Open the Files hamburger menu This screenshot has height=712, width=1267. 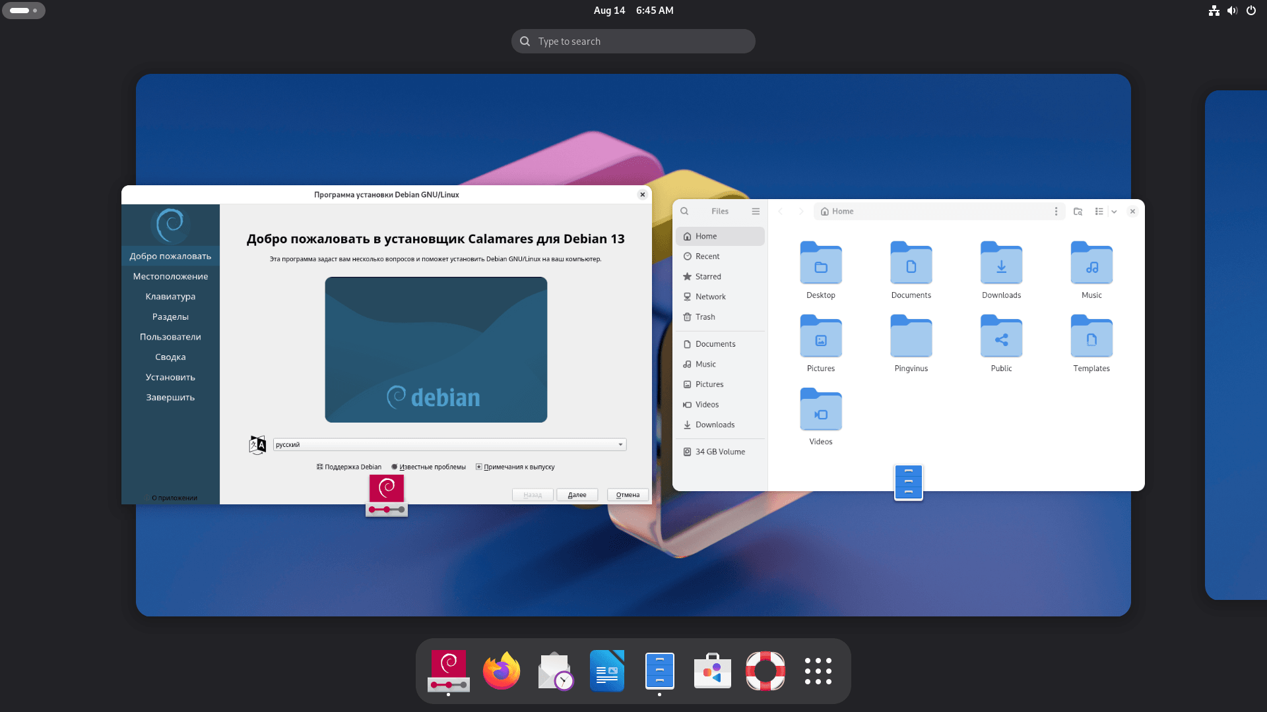click(756, 212)
